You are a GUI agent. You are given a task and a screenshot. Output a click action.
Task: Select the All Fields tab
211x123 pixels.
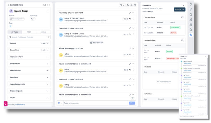tap(15, 32)
